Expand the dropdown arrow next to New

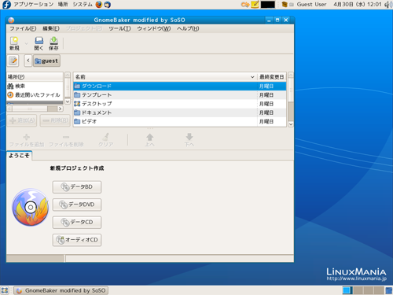(26, 43)
